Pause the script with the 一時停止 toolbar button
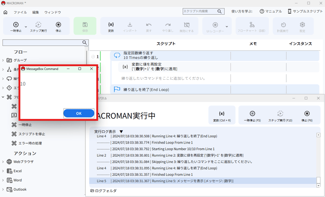 coord(16,27)
